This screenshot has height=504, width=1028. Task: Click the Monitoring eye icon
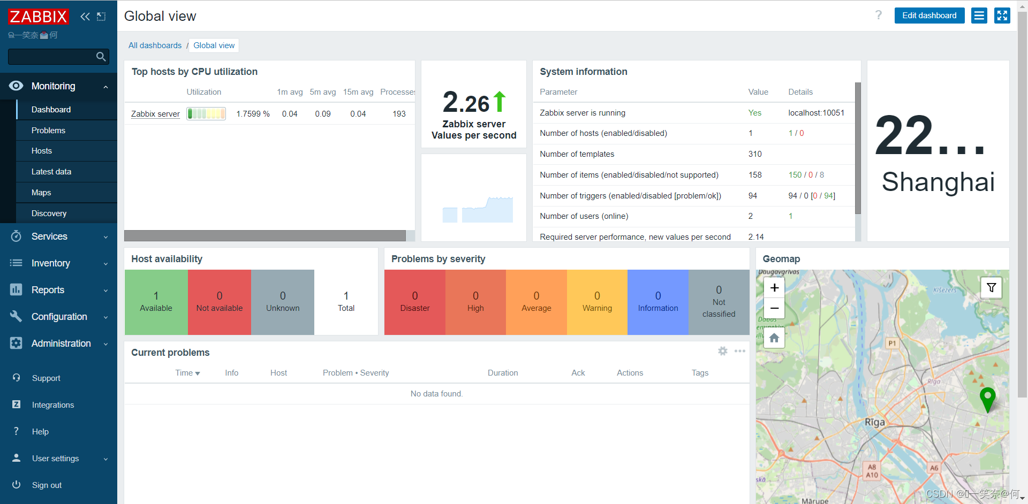(x=16, y=86)
